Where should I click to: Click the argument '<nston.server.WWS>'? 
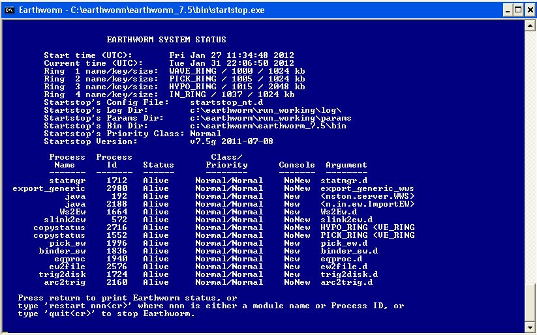(x=367, y=196)
